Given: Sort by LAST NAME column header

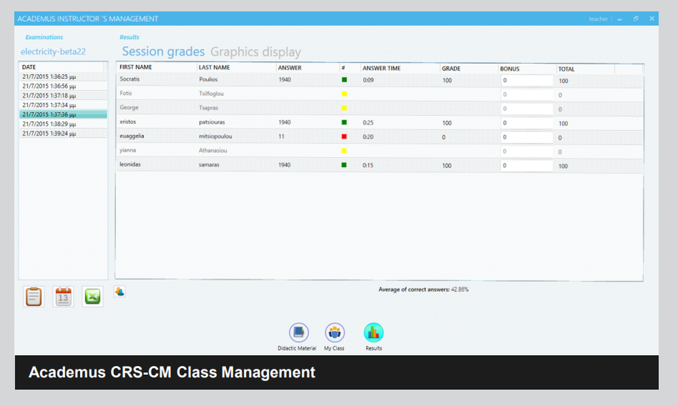Looking at the screenshot, I should pyautogui.click(x=214, y=68).
